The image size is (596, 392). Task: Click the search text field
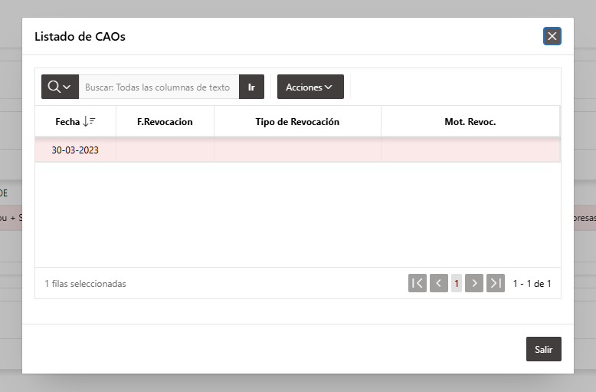coord(159,87)
